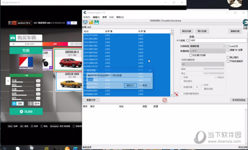Screen dimensions: 248x150
Task: Click the 撤销扫描 button
Action: pyautogui.click(x=235, y=31)
